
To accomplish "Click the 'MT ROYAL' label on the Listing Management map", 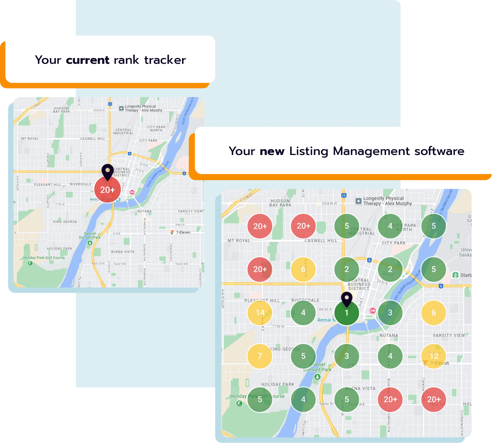I will pyautogui.click(x=239, y=240).
